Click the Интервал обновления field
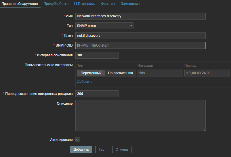 97,55
